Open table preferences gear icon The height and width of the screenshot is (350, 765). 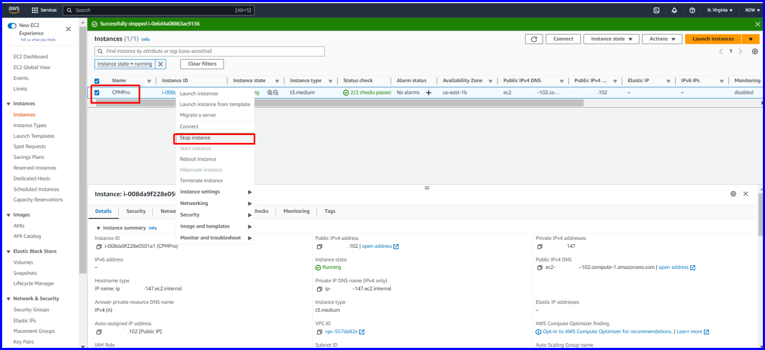click(x=755, y=51)
